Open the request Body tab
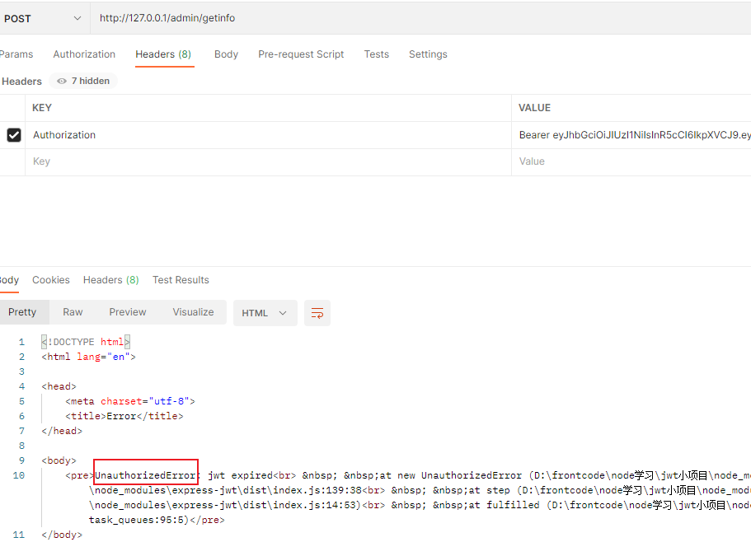The height and width of the screenshot is (542, 751). (x=226, y=54)
